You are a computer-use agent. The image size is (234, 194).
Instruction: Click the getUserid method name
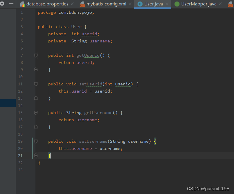(x=88, y=55)
